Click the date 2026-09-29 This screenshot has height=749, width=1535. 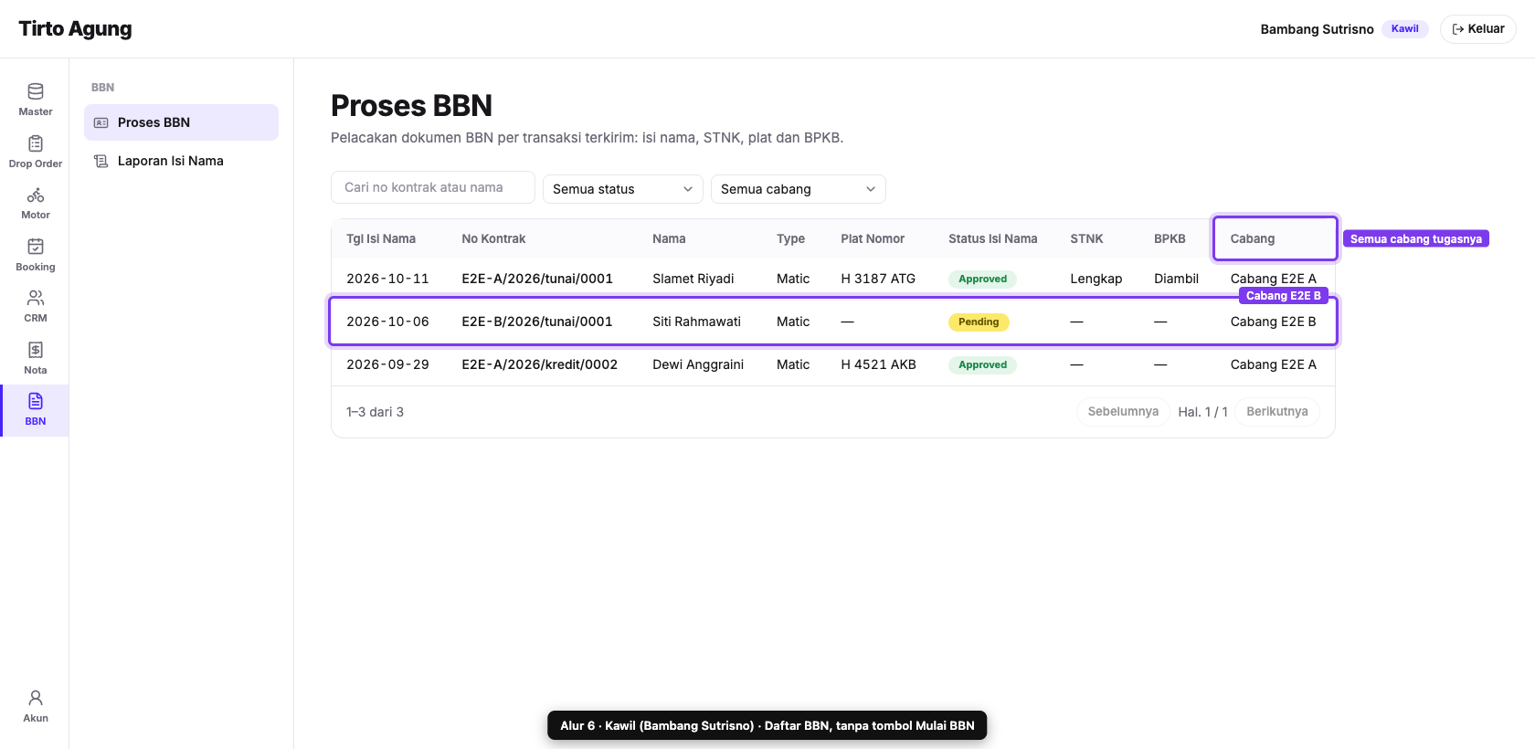[387, 364]
